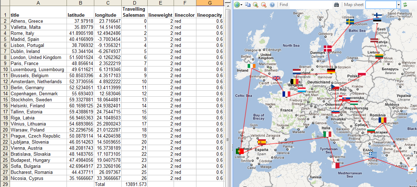The height and width of the screenshot is (187, 417).
Task: Click the 'lineopacity' header cell
Action: tap(210, 12)
